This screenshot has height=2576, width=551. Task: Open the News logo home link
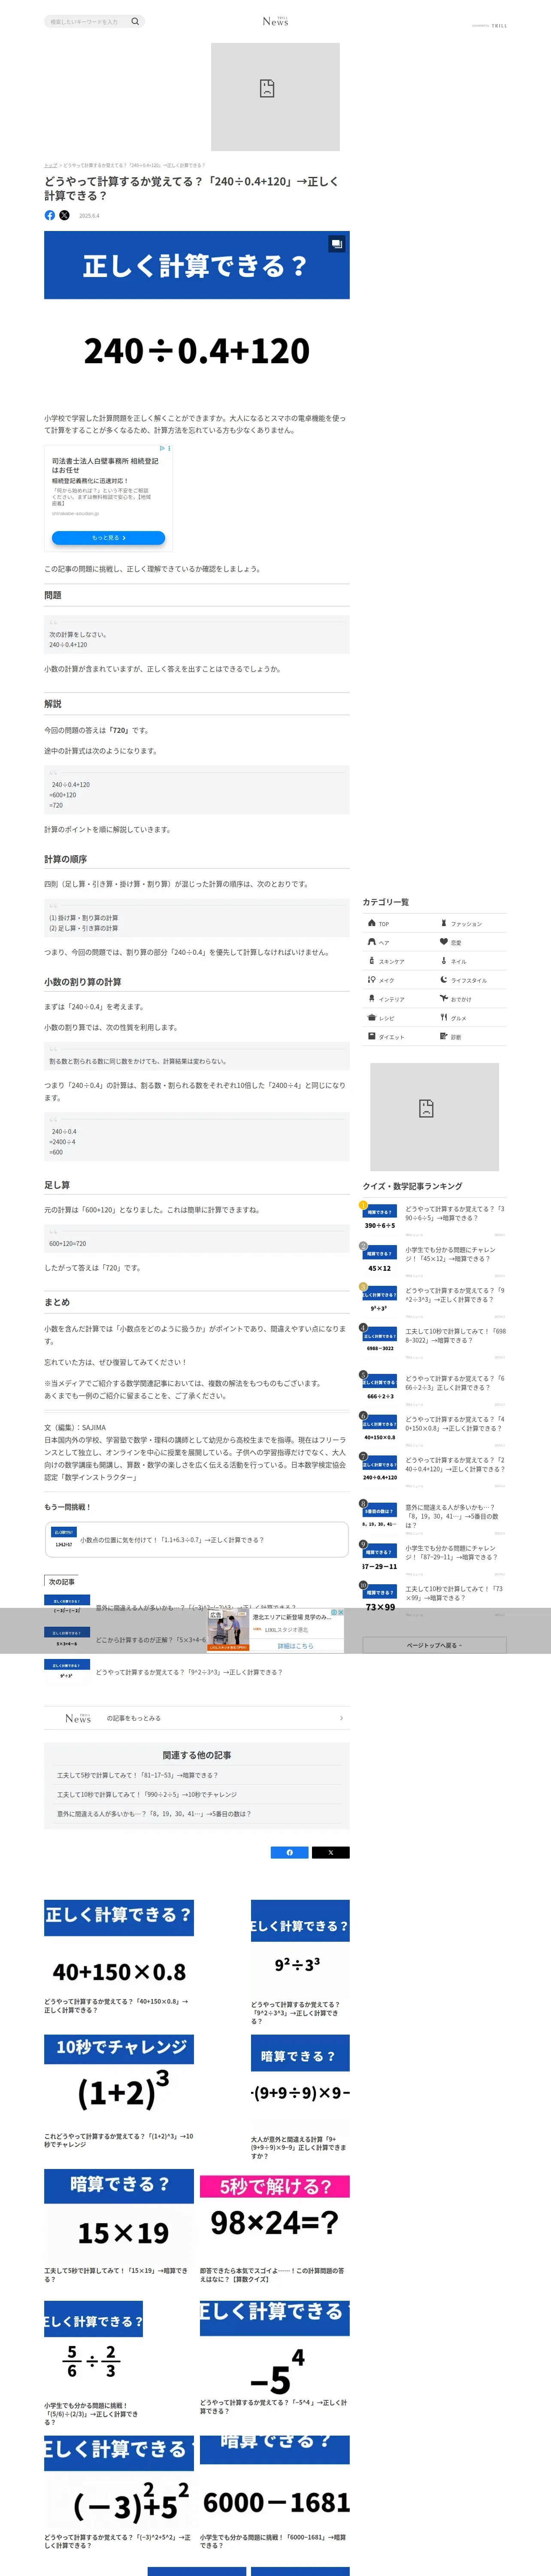275,21
